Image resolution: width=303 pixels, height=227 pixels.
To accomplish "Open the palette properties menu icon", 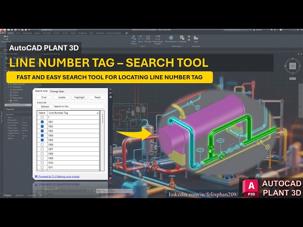I will tap(111, 96).
